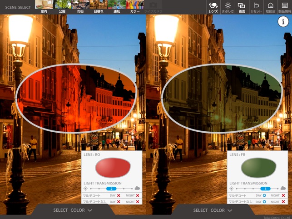Viewport: 292px width, 219px height.
Task: Click the 画面 (screen) layout icon
Action: tap(242, 7)
